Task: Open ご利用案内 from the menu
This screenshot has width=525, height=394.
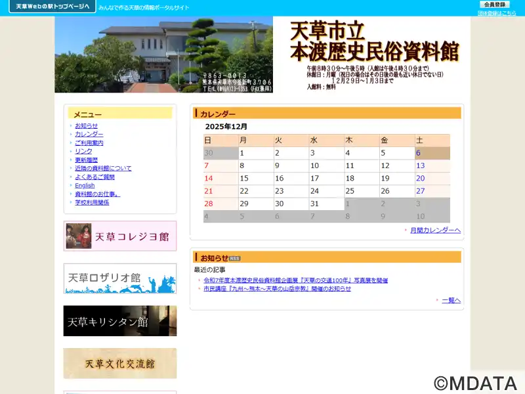Action: [89, 143]
